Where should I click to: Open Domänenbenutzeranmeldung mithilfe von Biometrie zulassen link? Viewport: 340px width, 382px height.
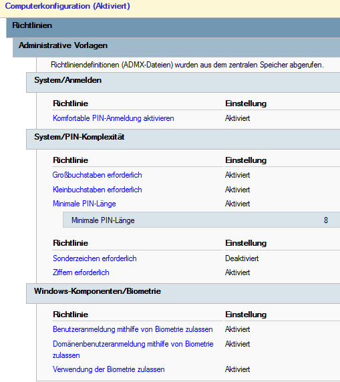click(133, 349)
